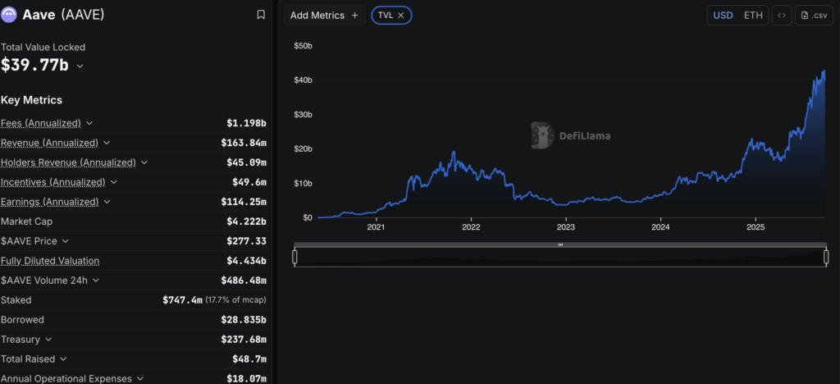Screen dimensions: 840x384
Task: Expand the $AAVE Price details
Action: pyautogui.click(x=65, y=241)
